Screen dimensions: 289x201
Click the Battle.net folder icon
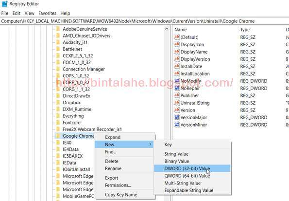tap(58, 49)
